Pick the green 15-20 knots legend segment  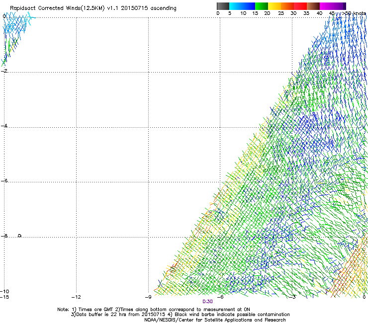coord(262,6)
